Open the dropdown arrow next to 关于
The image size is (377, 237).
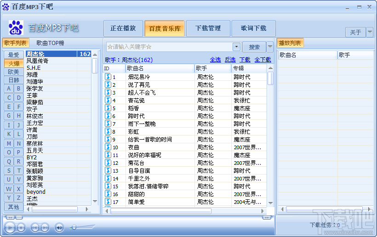370,32
